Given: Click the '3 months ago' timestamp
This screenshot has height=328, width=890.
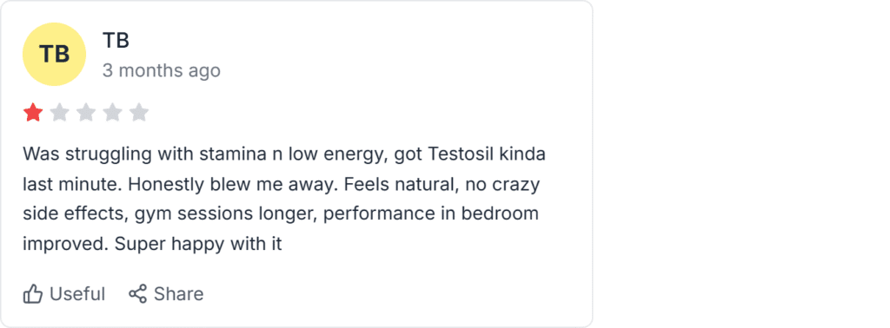Looking at the screenshot, I should click(x=161, y=71).
